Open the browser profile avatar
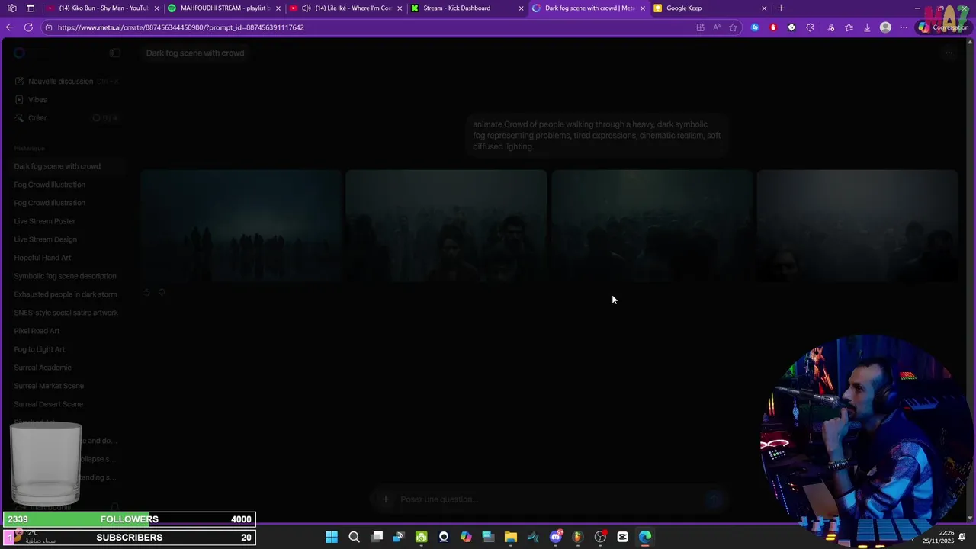Viewport: 976px width, 549px height. pos(885,27)
